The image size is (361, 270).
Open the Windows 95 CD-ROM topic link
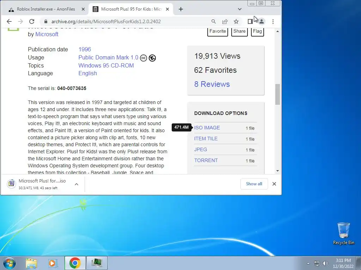point(106,65)
